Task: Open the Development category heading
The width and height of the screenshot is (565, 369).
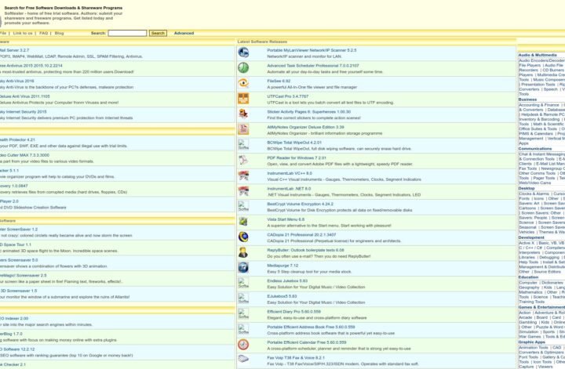Action: 531,237
